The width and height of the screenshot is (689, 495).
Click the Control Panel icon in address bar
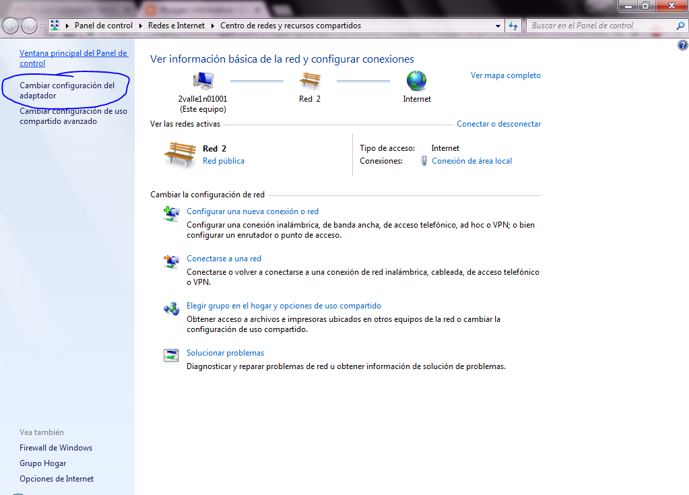[55, 26]
